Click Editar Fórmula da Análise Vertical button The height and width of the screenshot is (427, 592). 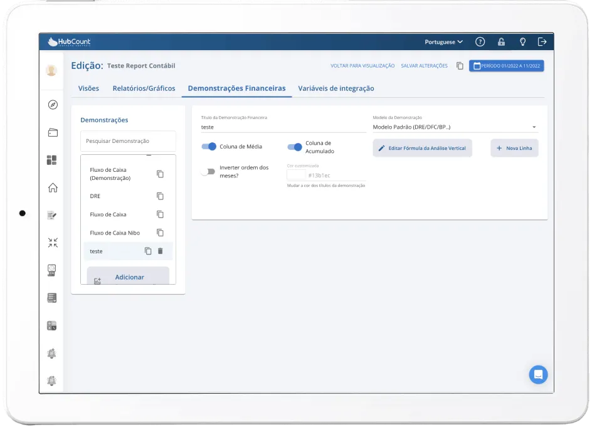pyautogui.click(x=422, y=149)
